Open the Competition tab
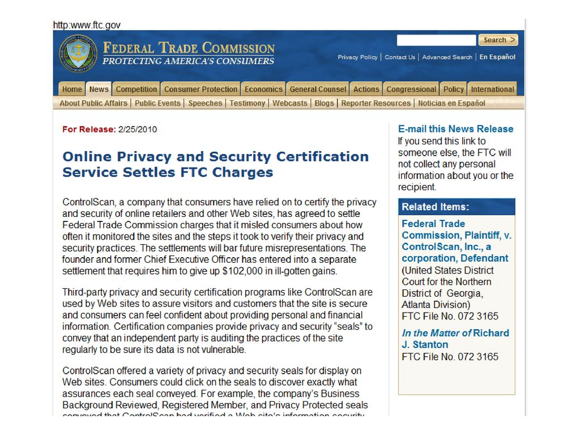The image size is (580, 435). (136, 89)
